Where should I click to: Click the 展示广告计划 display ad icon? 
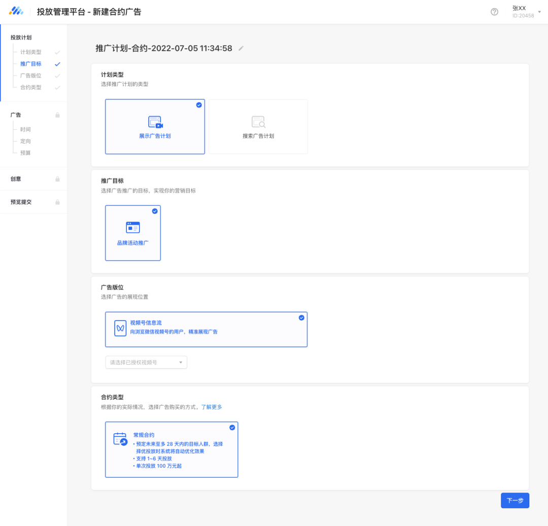pos(155,122)
